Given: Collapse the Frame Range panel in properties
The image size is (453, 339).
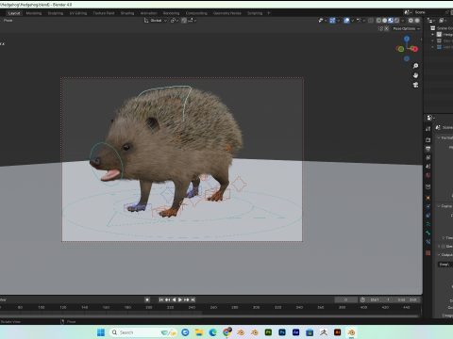Looking at the screenshot, I should (x=439, y=206).
